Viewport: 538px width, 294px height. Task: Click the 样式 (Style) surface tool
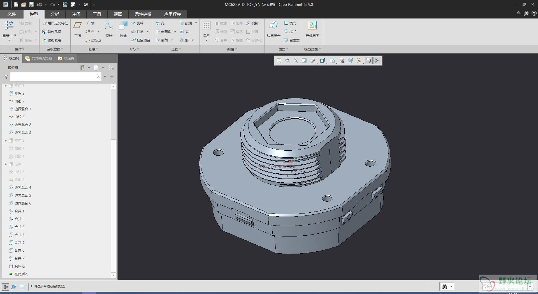(290, 32)
